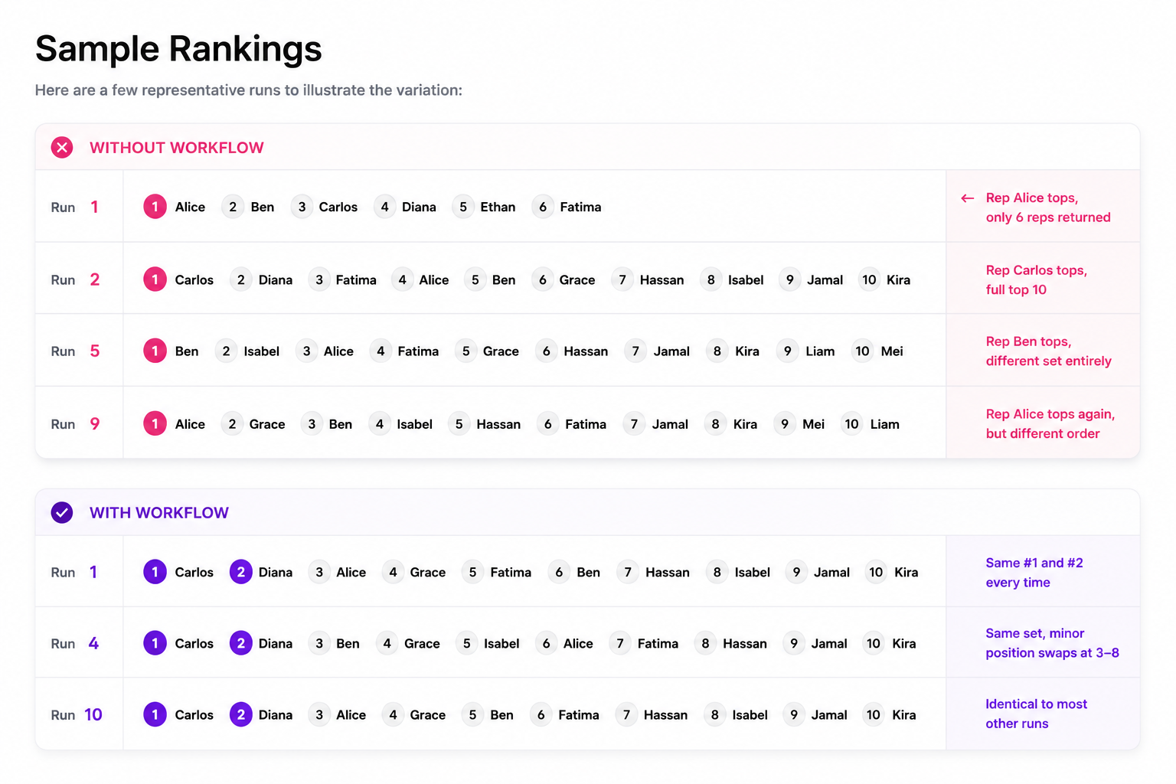
Task: Click the purple rank 1 badge for Carlos in Run 10
Action: pos(155,714)
